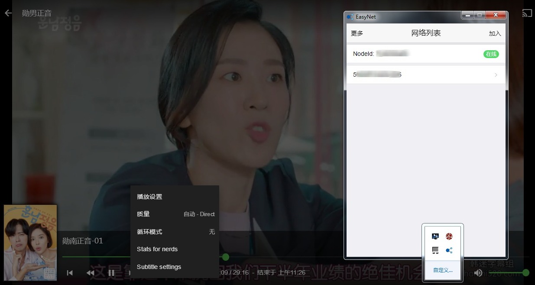Click the green video progress slider handle
The height and width of the screenshot is (285, 535).
click(x=225, y=257)
